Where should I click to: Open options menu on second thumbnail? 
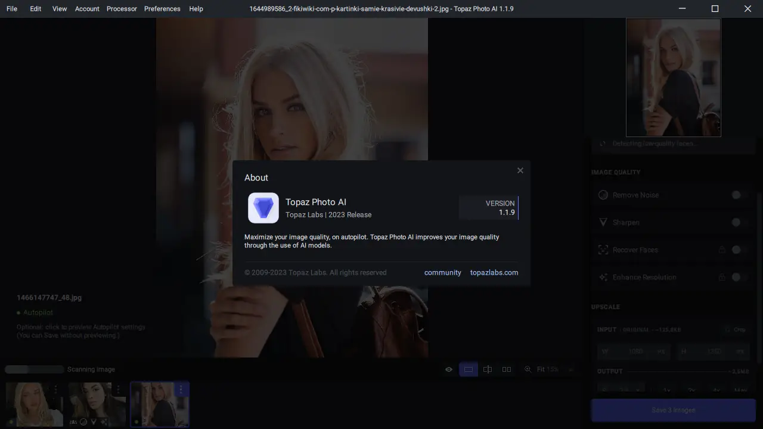118,390
